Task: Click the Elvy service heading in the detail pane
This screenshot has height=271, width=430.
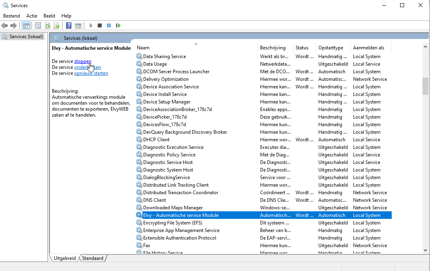Action: click(x=91, y=48)
